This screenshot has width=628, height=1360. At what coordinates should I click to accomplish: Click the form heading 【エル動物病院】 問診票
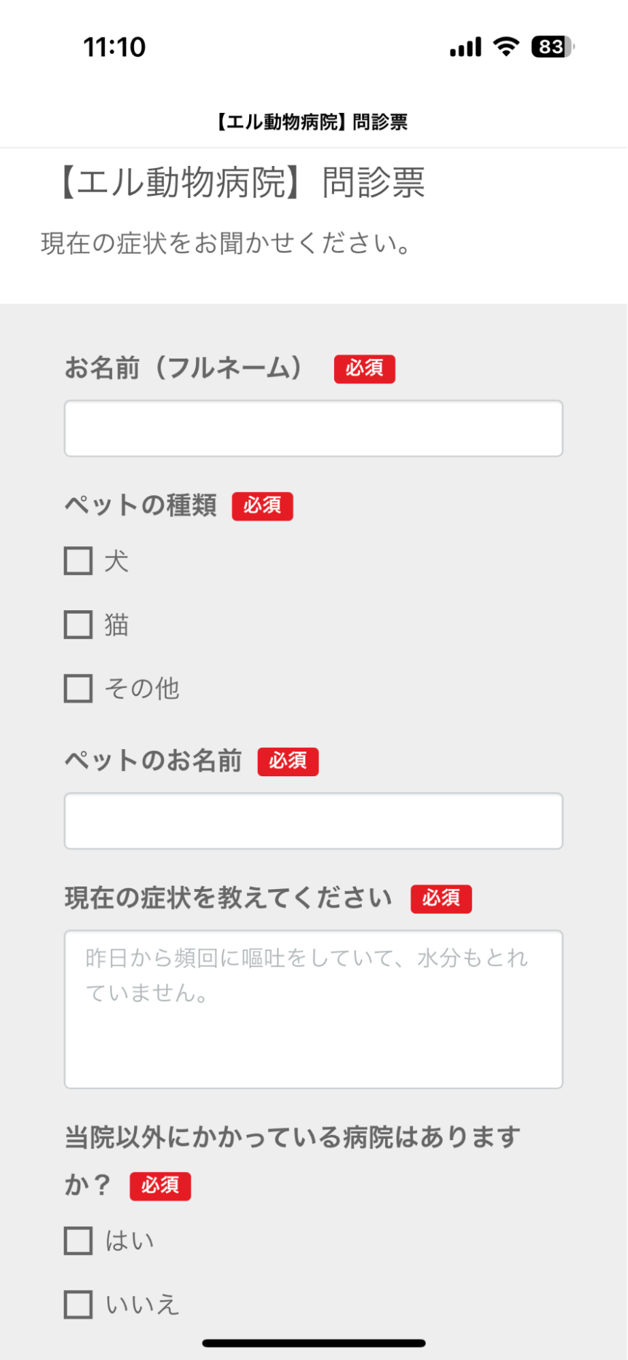click(239, 182)
